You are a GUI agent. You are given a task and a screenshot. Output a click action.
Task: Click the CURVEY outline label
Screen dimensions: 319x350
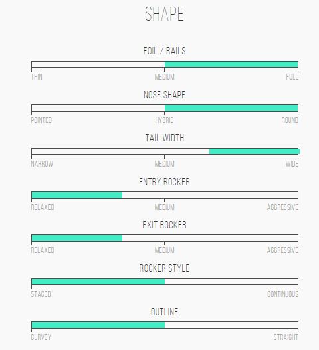pos(41,337)
